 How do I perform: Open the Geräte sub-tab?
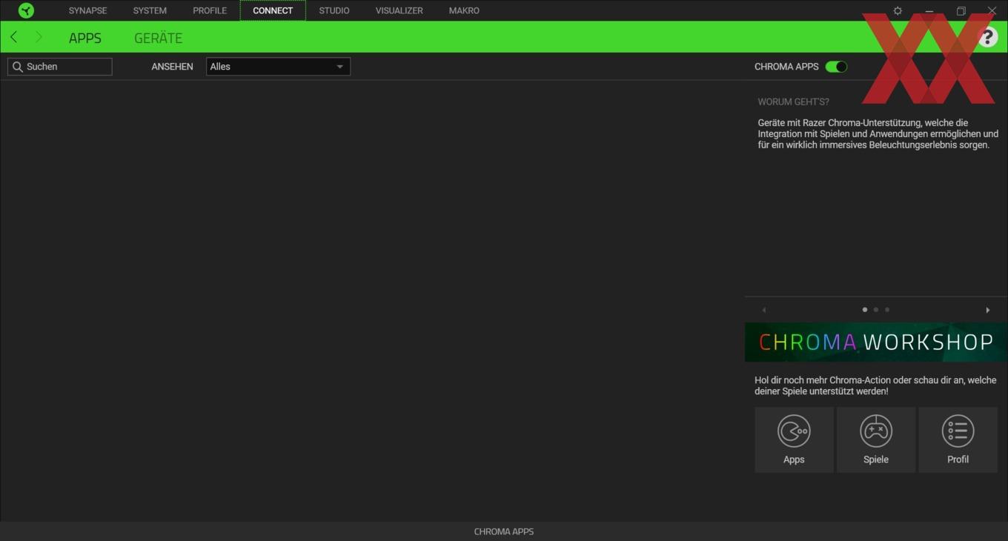[x=158, y=38]
